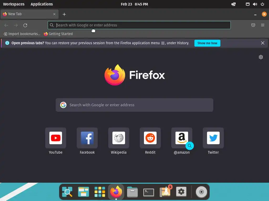Open the power menu in top bar
269x201 pixels.
click(x=262, y=4)
